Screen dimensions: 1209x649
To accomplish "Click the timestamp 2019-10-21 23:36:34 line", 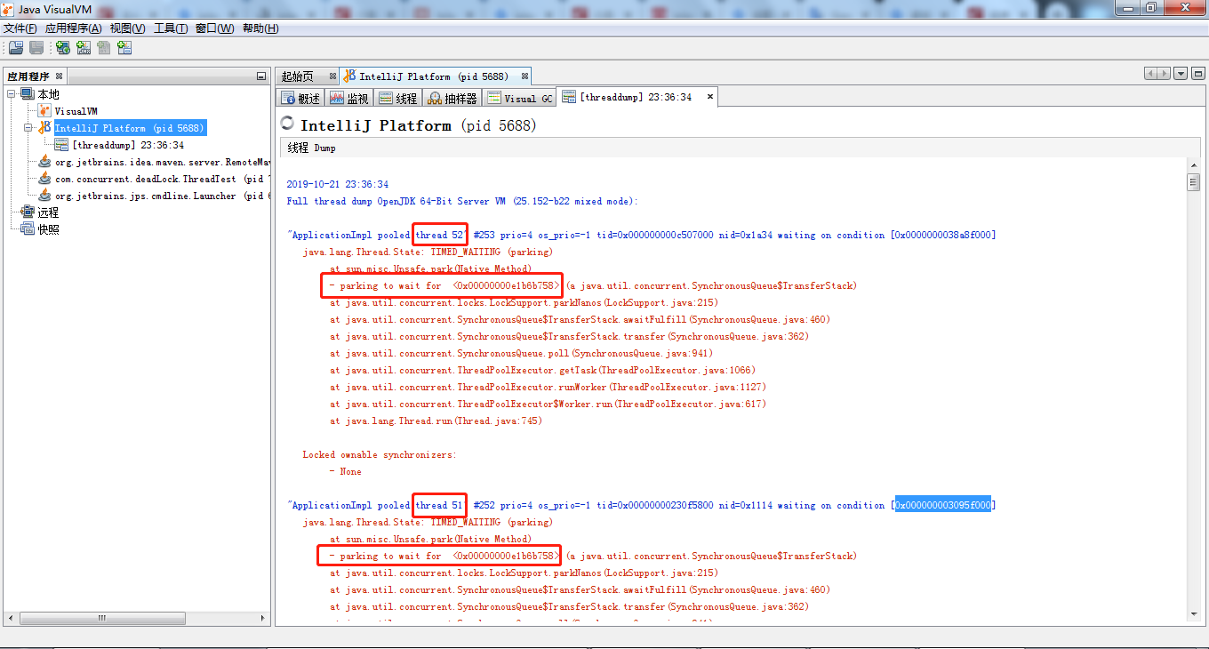I will click(x=337, y=184).
